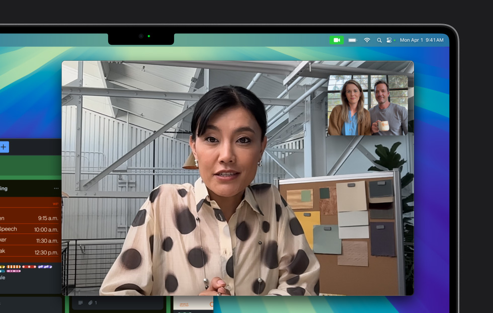Open the Wi-Fi menu

(367, 40)
